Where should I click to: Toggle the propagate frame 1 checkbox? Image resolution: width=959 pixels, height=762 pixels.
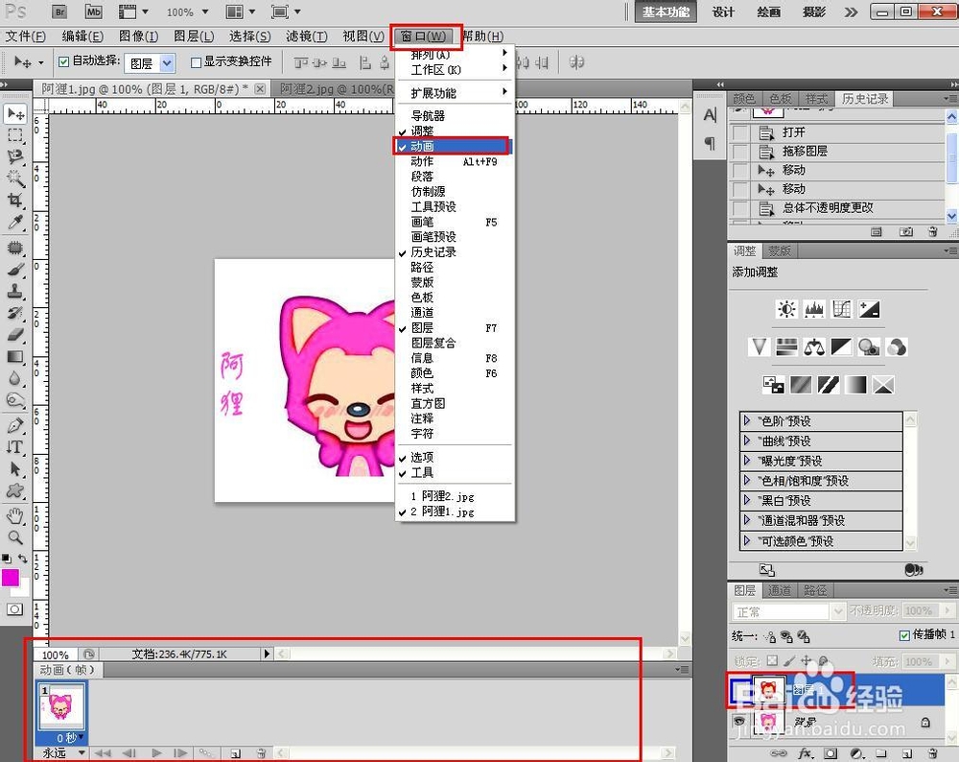point(904,635)
